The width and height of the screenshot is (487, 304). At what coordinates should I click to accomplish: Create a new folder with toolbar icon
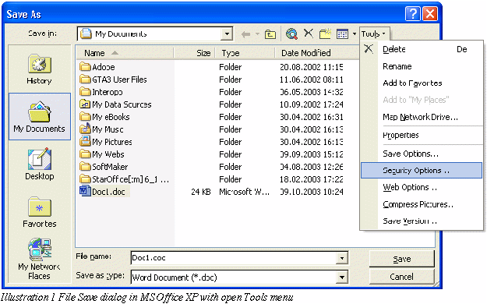[x=325, y=34]
